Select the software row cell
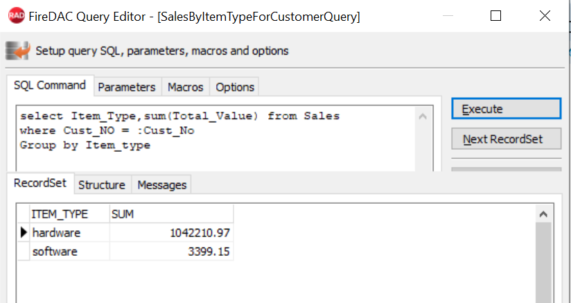 tap(69, 251)
